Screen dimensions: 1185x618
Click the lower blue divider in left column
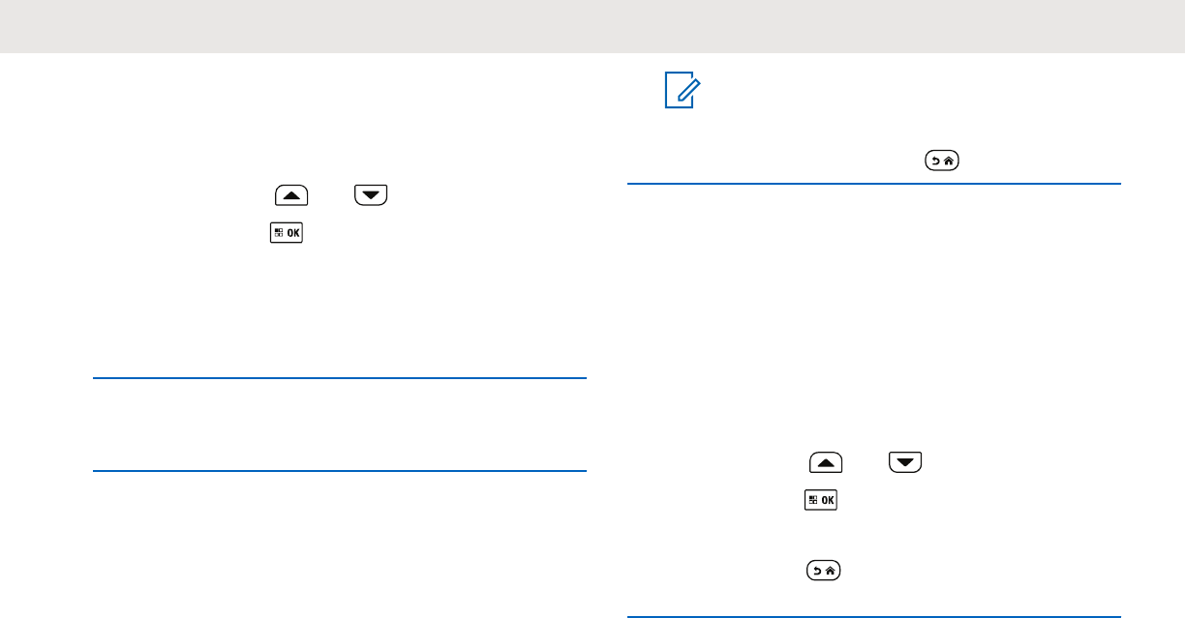point(341,471)
